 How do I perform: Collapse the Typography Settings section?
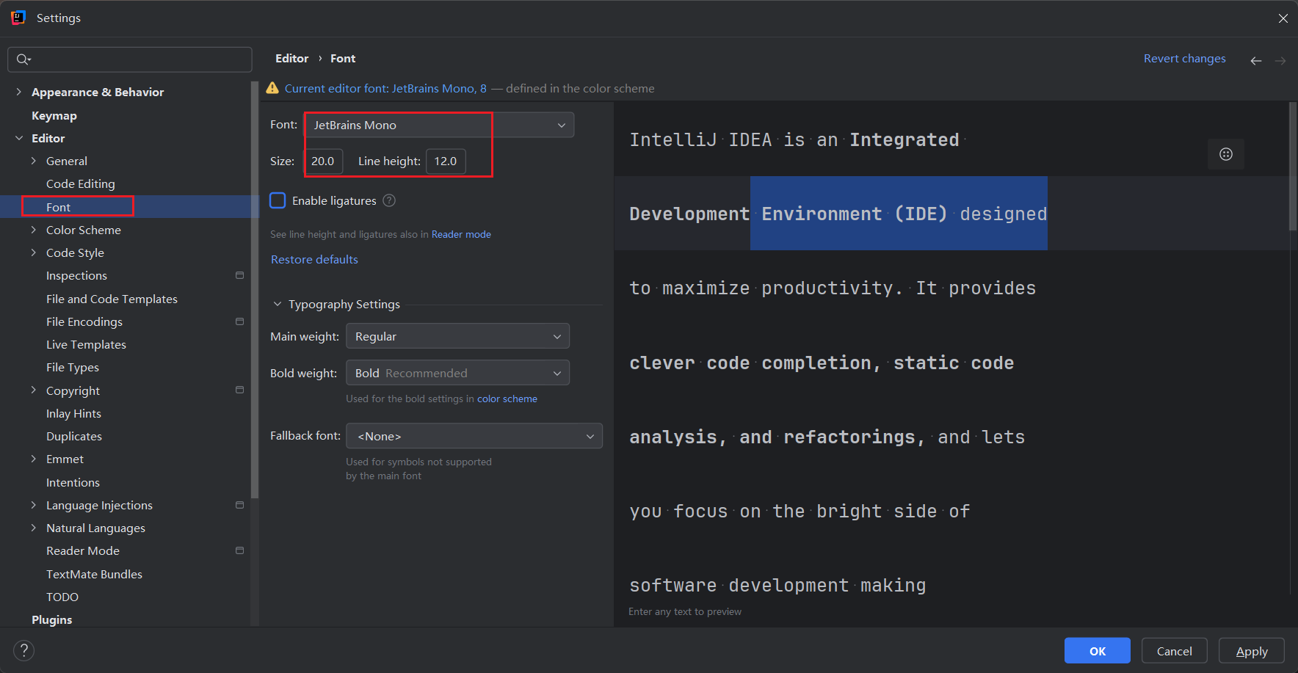278,304
